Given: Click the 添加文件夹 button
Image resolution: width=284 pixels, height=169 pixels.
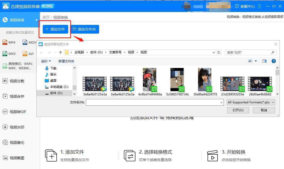Looking at the screenshot, I should pyautogui.click(x=85, y=29).
